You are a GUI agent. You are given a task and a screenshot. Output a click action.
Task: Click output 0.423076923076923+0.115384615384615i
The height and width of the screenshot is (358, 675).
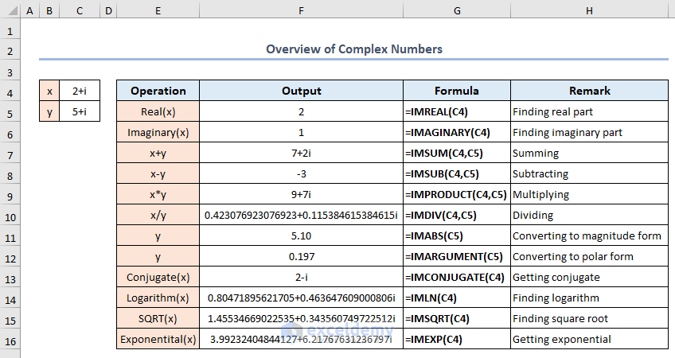pyautogui.click(x=302, y=215)
